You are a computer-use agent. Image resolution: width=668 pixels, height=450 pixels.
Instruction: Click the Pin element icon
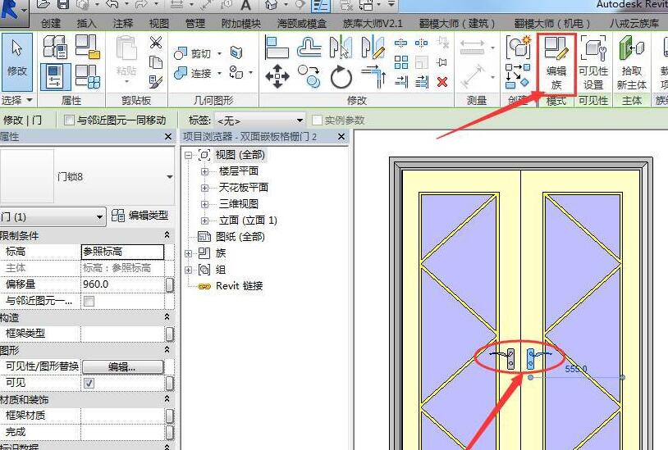tap(442, 62)
